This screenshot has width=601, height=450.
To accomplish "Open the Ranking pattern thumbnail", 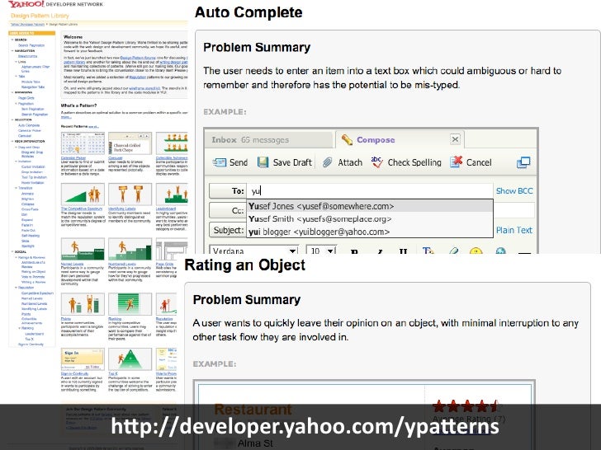I will point(130,304).
